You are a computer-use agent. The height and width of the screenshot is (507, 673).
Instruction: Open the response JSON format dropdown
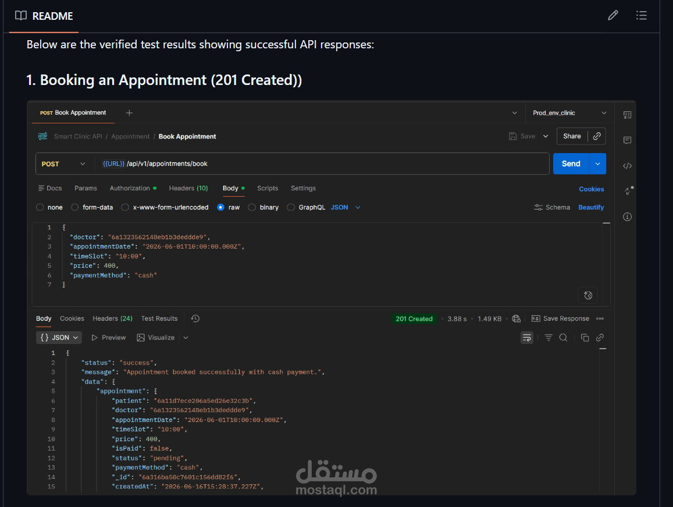click(59, 338)
